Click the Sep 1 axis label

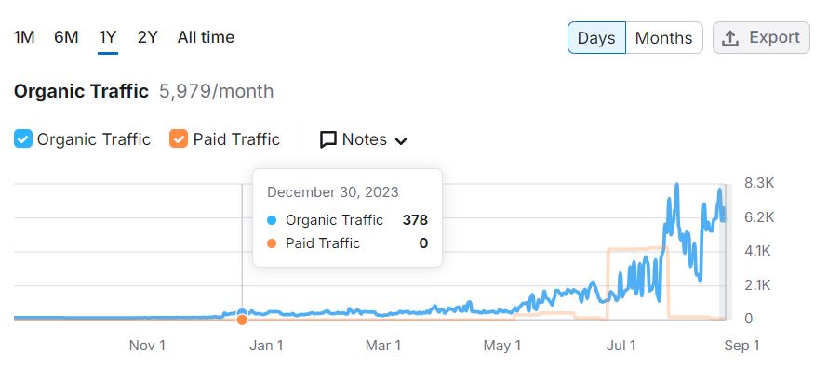[x=742, y=346]
